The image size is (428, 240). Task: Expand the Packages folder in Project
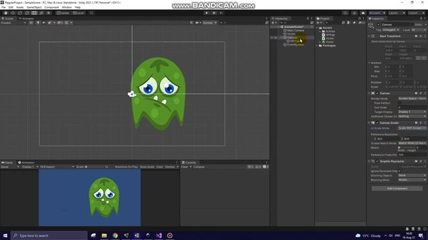tap(317, 45)
